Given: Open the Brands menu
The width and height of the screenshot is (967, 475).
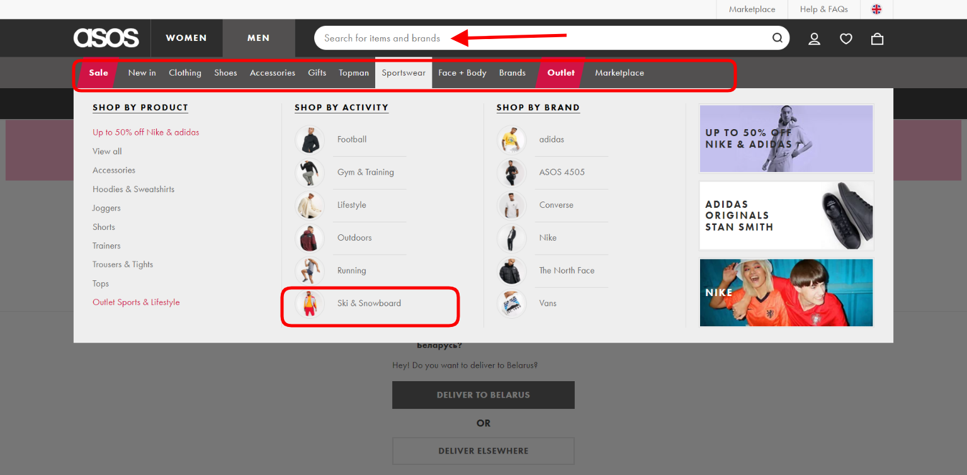Looking at the screenshot, I should pos(512,72).
